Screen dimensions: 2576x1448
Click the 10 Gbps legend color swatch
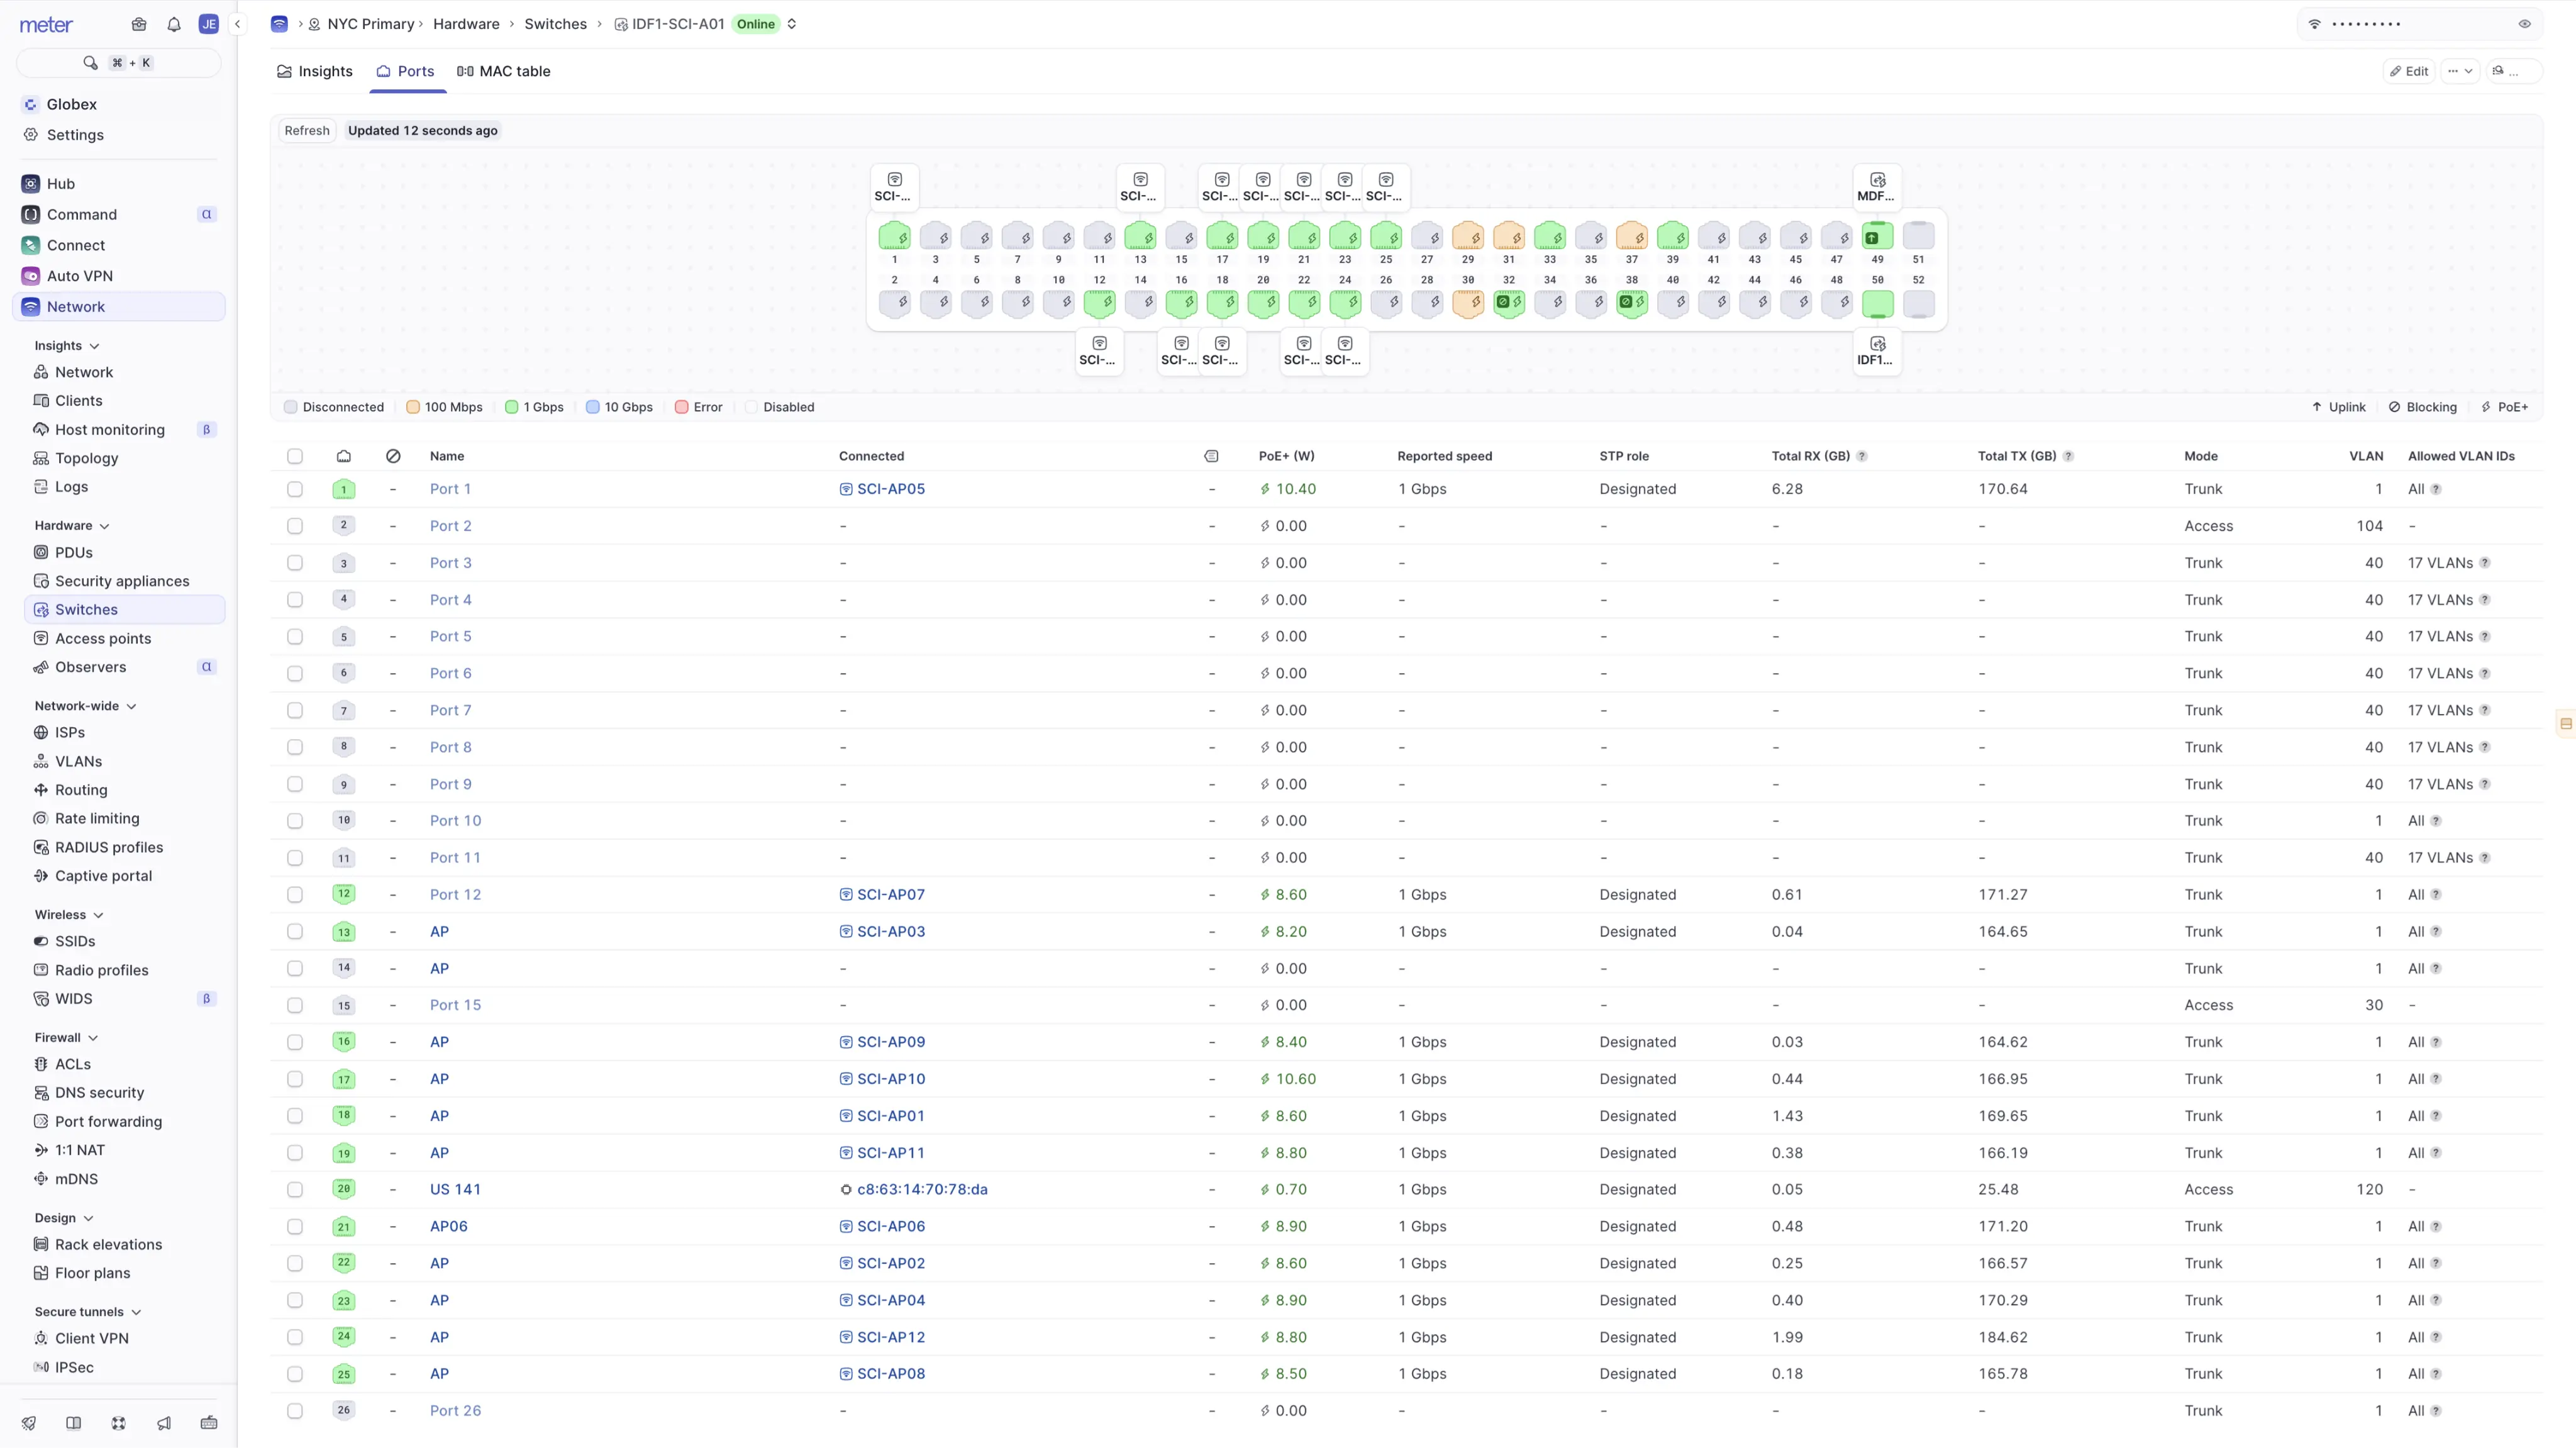(593, 407)
